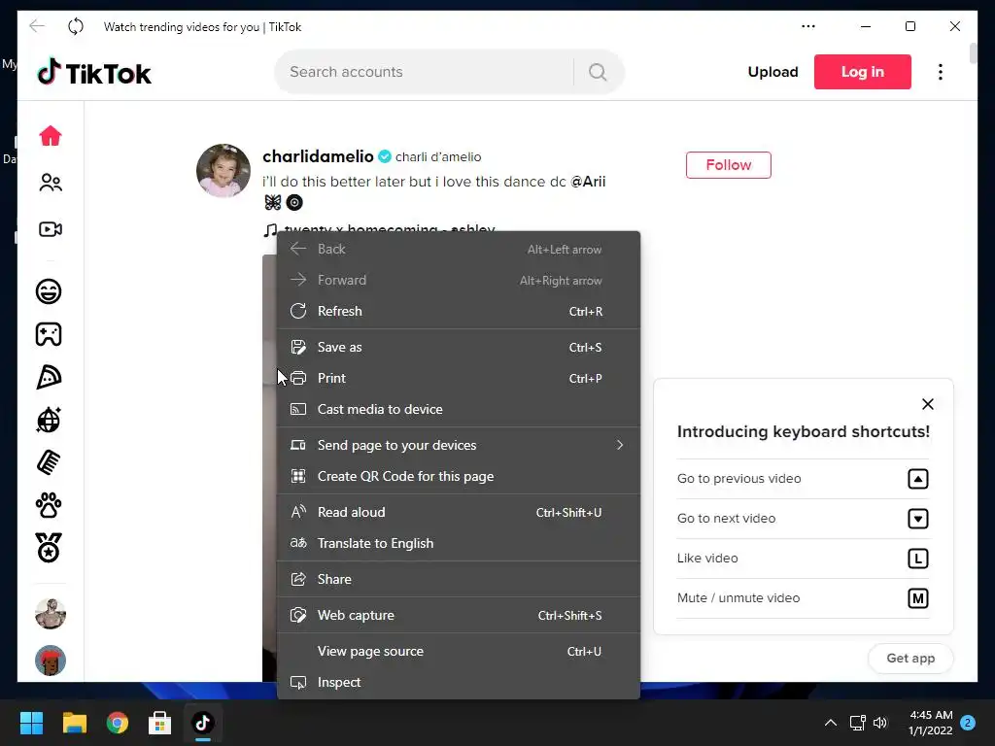The image size is (995, 746).
Task: Open charlidamelio's profile picture
Action: click(x=223, y=171)
